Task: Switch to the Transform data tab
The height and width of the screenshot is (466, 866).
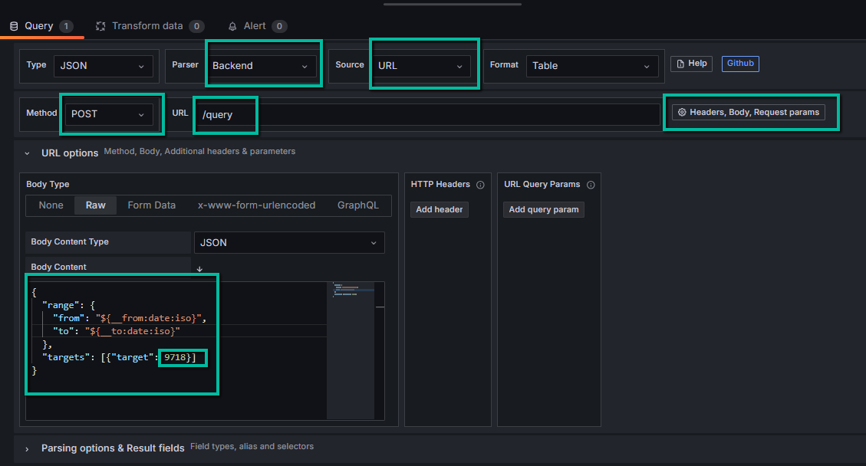Action: (147, 26)
